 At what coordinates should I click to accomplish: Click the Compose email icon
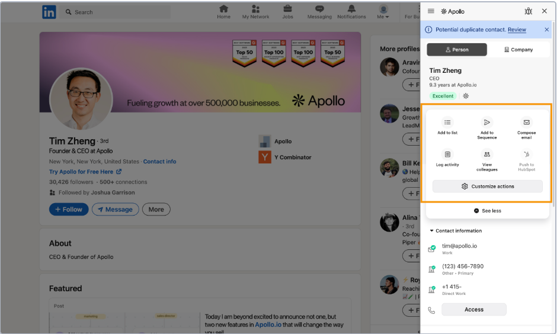(x=526, y=122)
